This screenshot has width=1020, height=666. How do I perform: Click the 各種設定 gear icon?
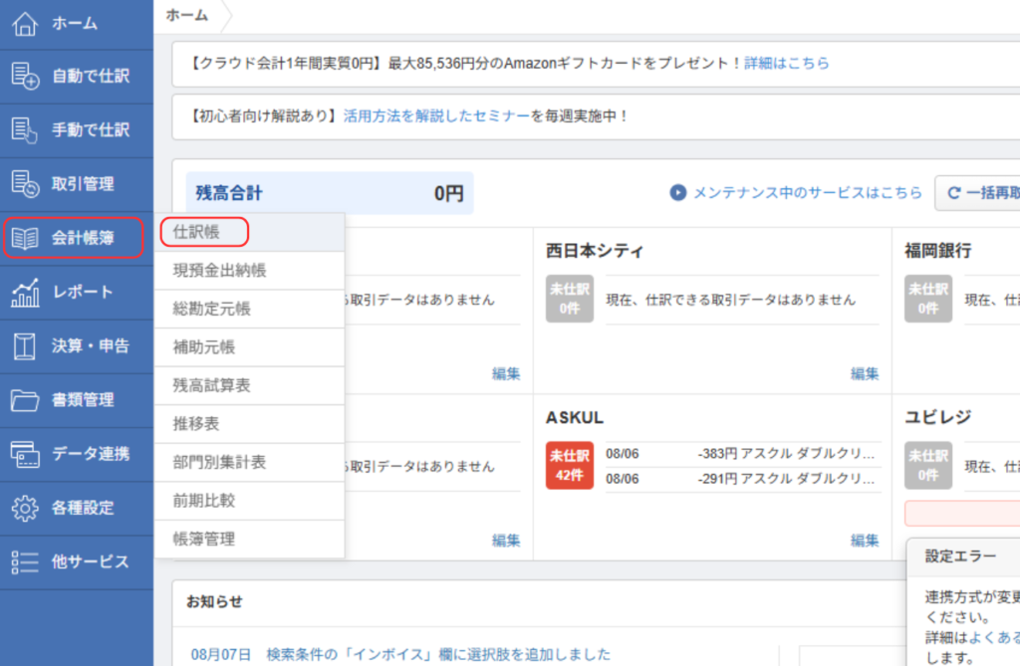25,508
